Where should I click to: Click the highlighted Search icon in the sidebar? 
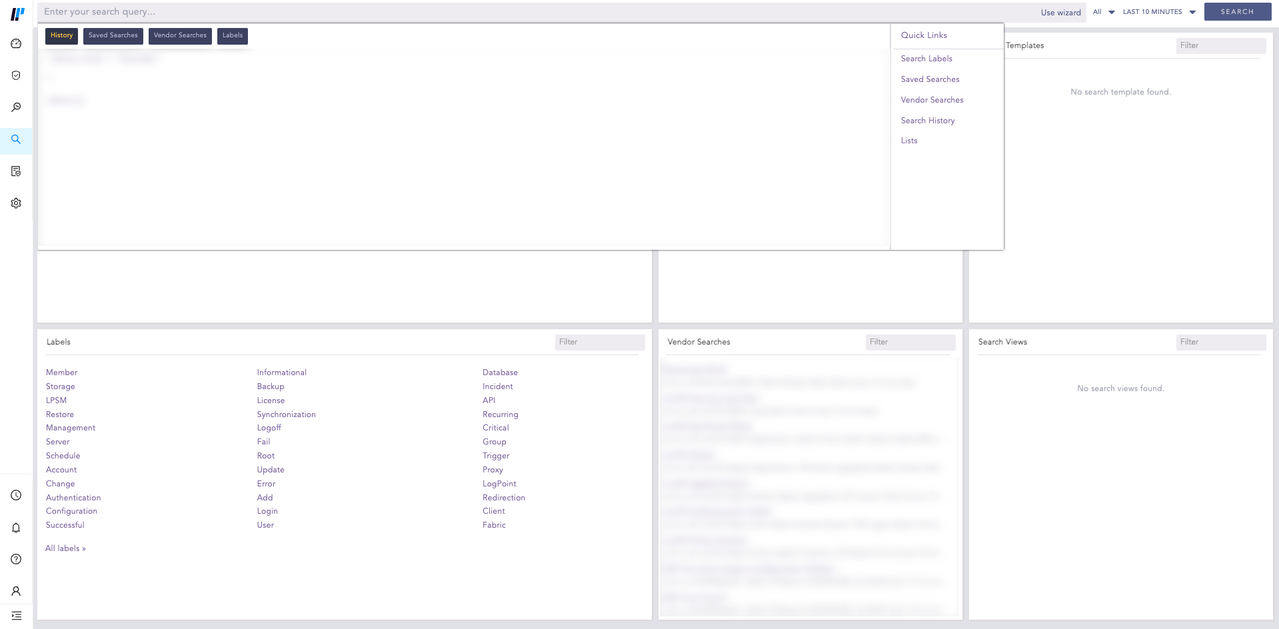(x=15, y=140)
